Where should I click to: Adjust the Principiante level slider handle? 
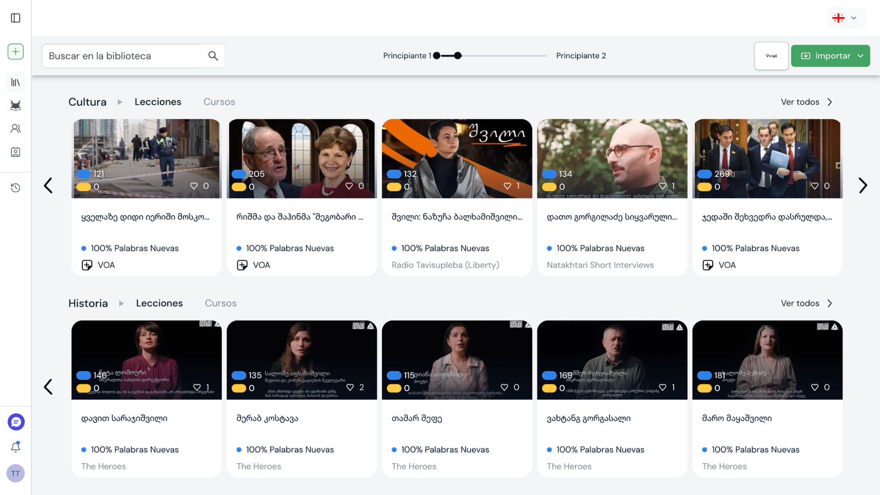(x=458, y=55)
